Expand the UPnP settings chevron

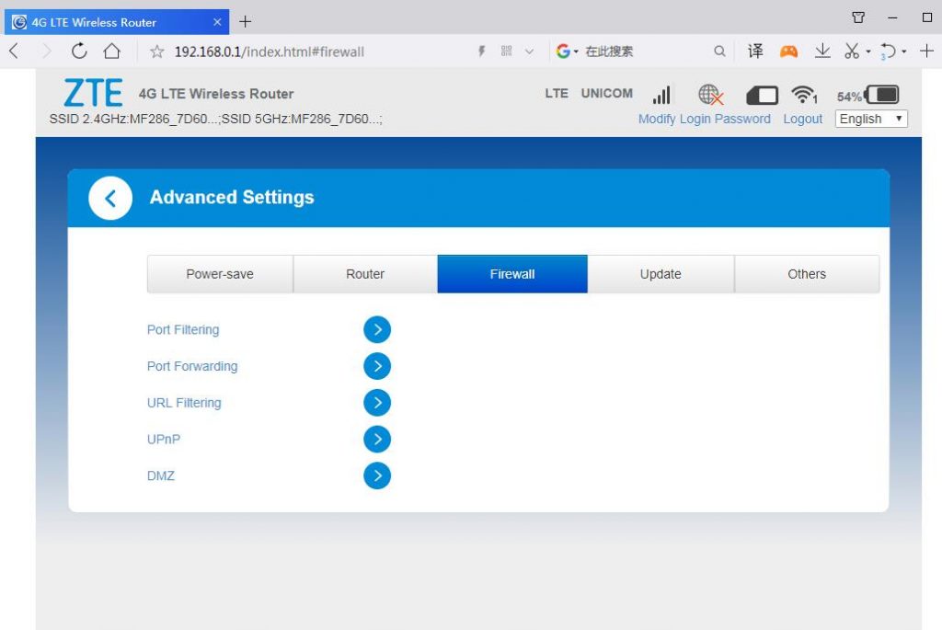377,439
